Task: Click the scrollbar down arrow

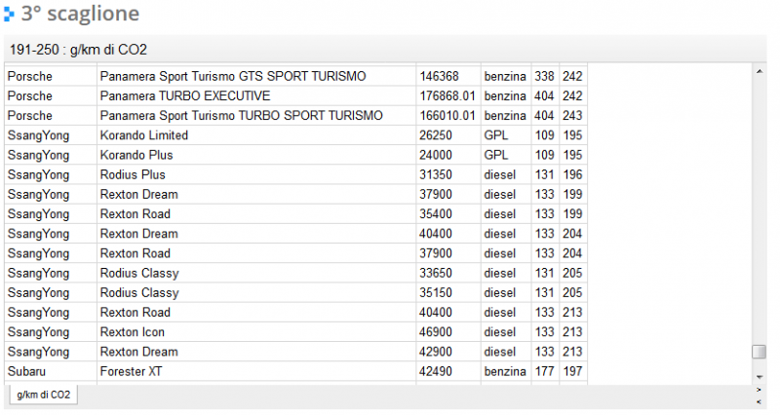Action: [x=760, y=377]
